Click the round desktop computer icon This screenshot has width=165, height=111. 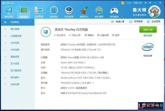(x=46, y=32)
